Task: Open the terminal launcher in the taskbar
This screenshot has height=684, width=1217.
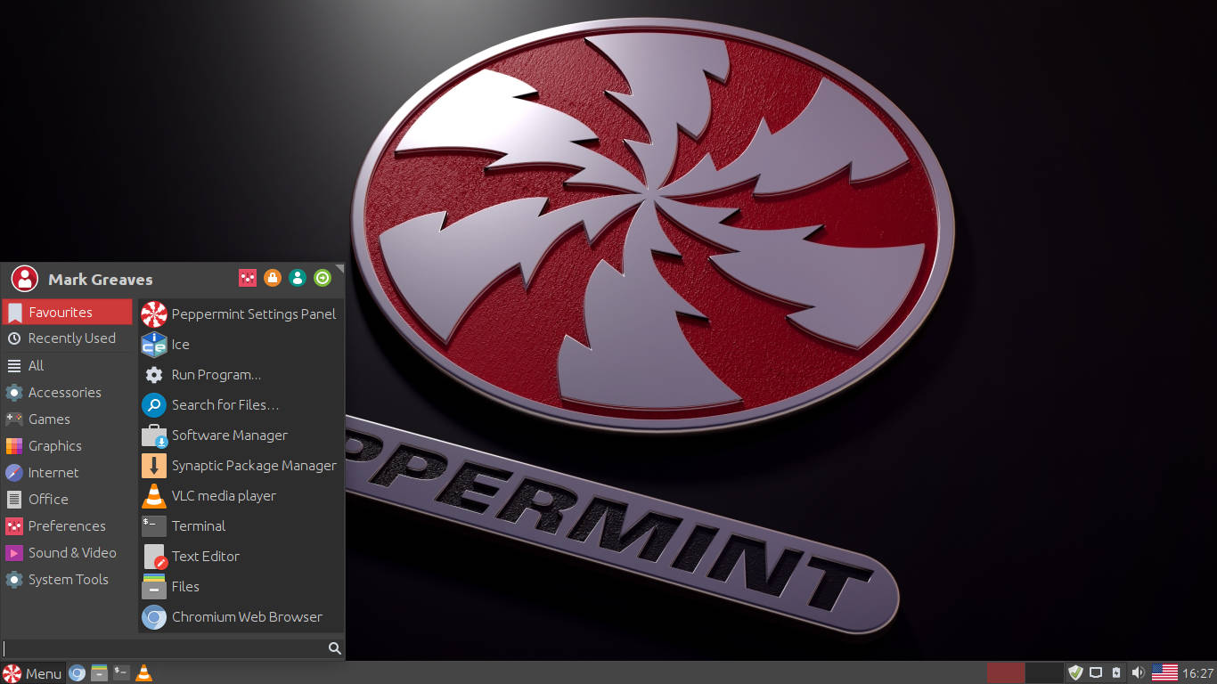Action: 121,673
